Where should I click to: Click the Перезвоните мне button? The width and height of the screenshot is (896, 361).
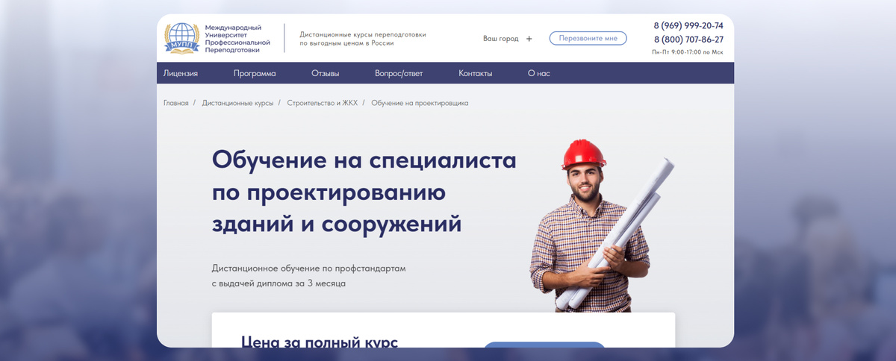click(588, 38)
